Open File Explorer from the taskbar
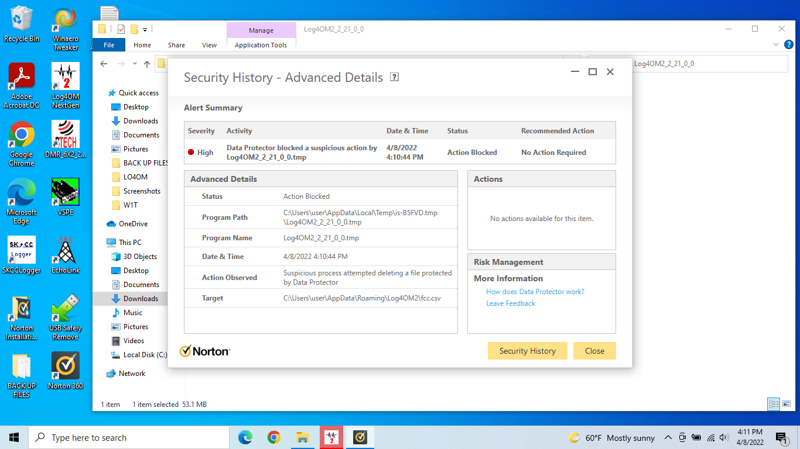 coord(302,437)
